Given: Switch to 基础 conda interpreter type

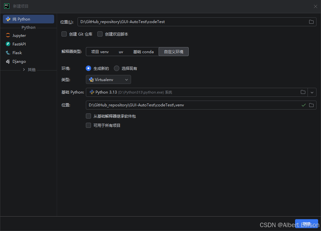Looking at the screenshot, I should [x=143, y=52].
